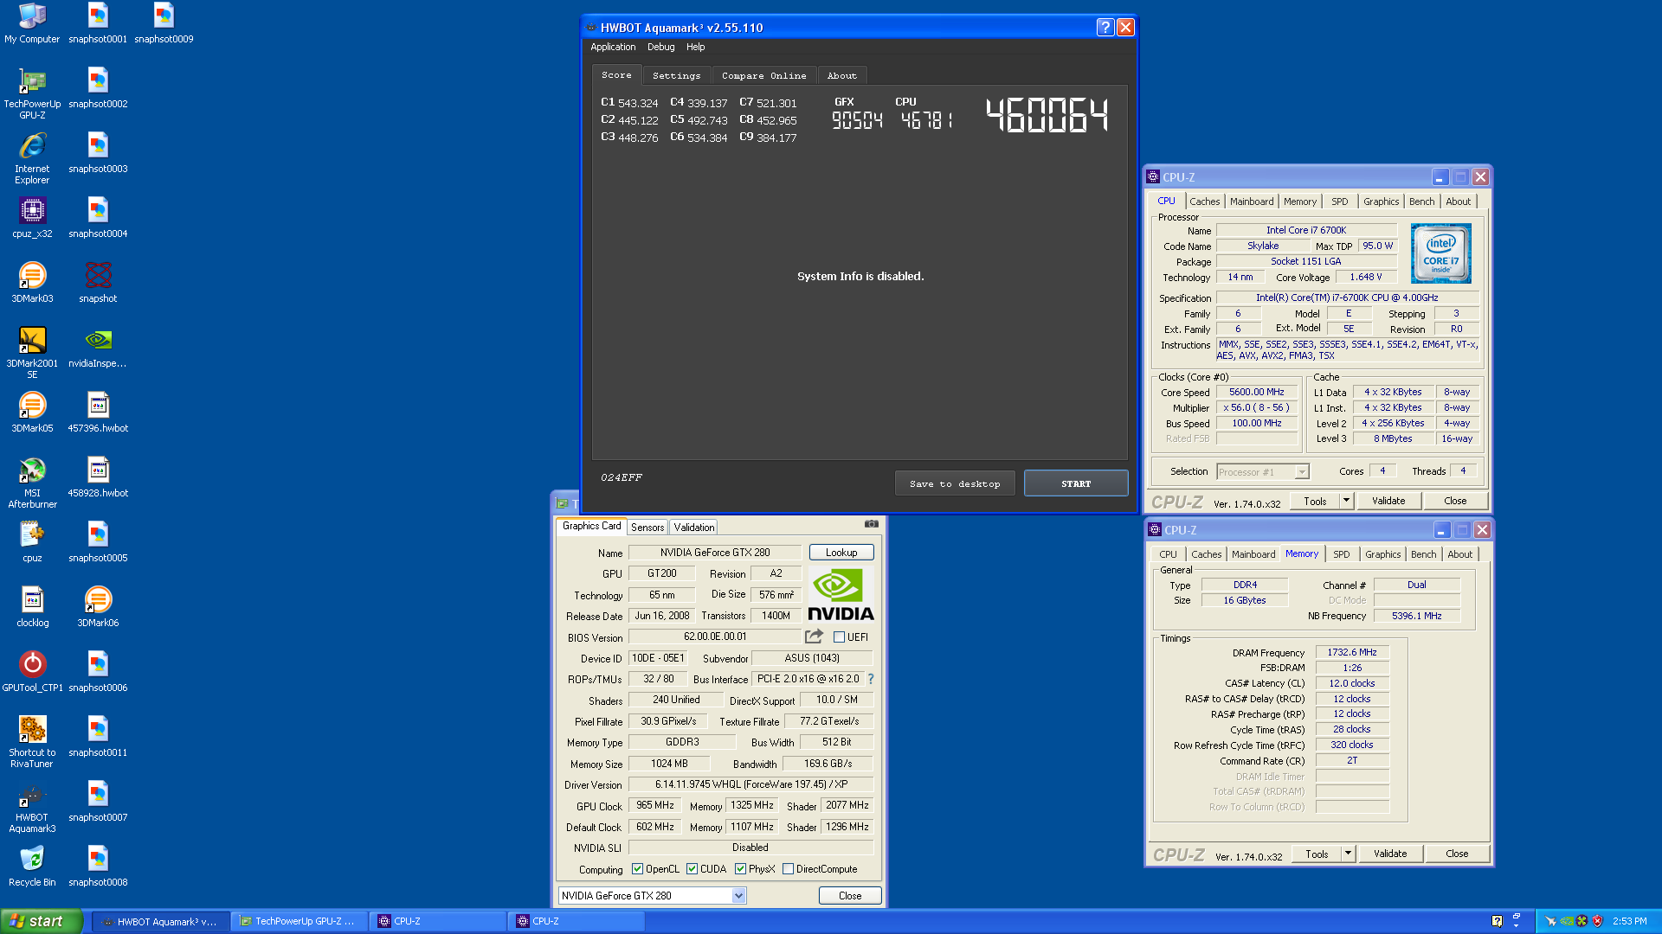The height and width of the screenshot is (934, 1662).
Task: Click Lookup button in GPU-Z
Action: [x=841, y=553]
